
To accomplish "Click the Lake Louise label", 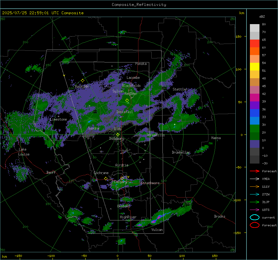I will click(x=24, y=152).
